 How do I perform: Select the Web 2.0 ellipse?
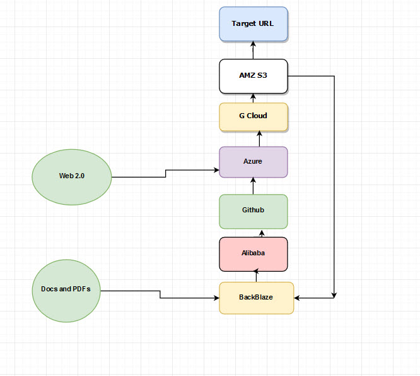point(72,177)
